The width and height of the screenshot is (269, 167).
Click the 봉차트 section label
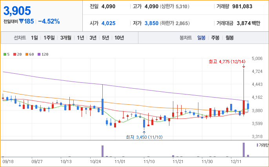(185, 38)
